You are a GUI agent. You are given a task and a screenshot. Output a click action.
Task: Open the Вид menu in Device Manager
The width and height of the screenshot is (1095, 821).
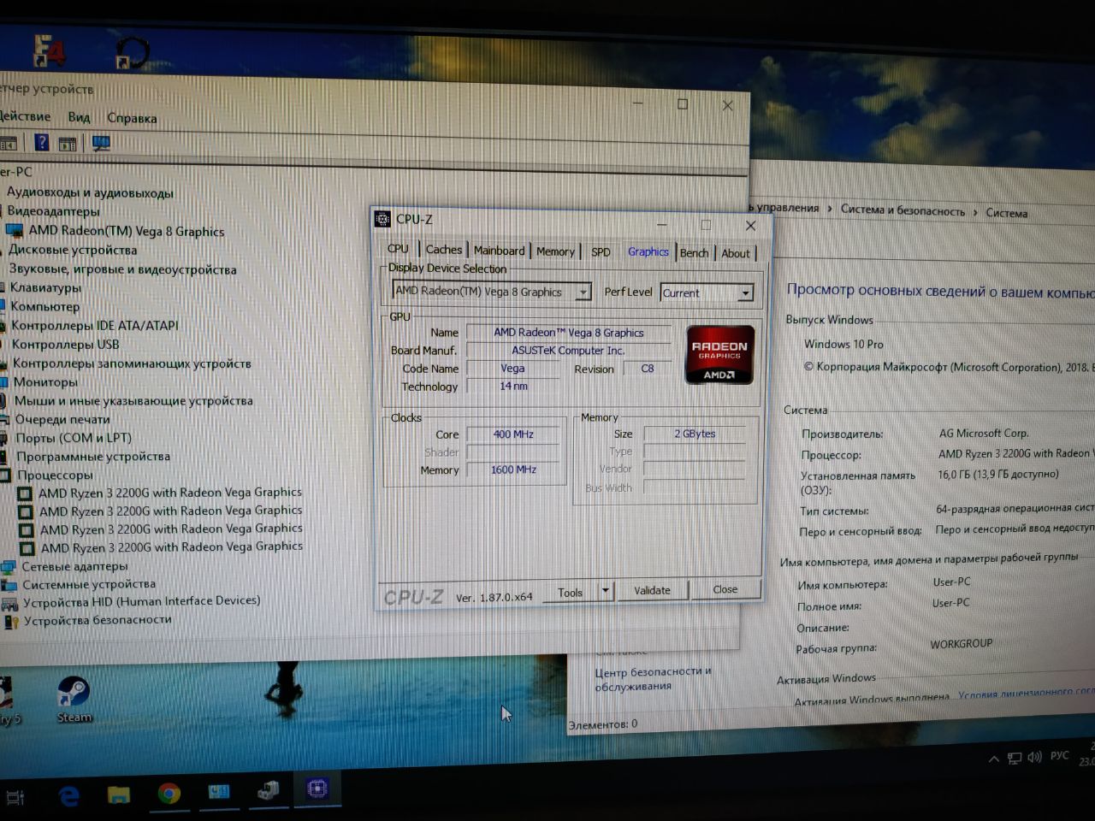pos(79,117)
